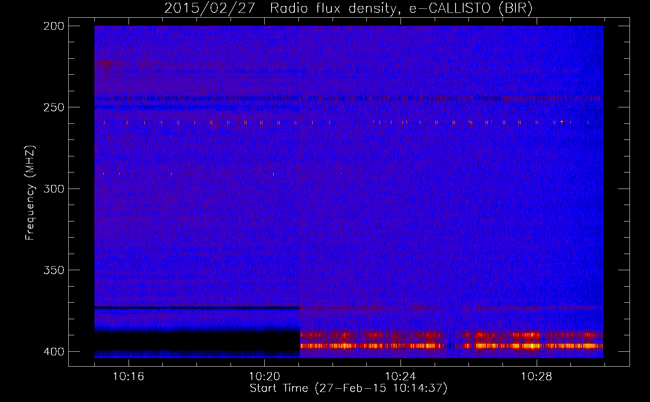Viewport: 650px width, 402px height.
Task: Click the 400 frequency tick label
Action: 54,352
